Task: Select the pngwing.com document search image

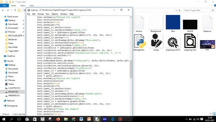Action: click(x=190, y=42)
